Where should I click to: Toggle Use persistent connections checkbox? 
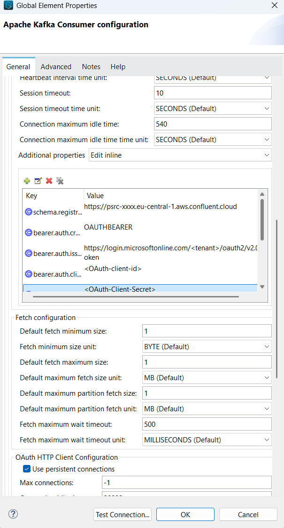pyautogui.click(x=27, y=469)
